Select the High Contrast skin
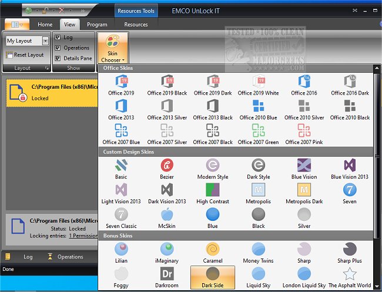Image resolution: width=382 pixels, height=292 pixels. [x=213, y=194]
